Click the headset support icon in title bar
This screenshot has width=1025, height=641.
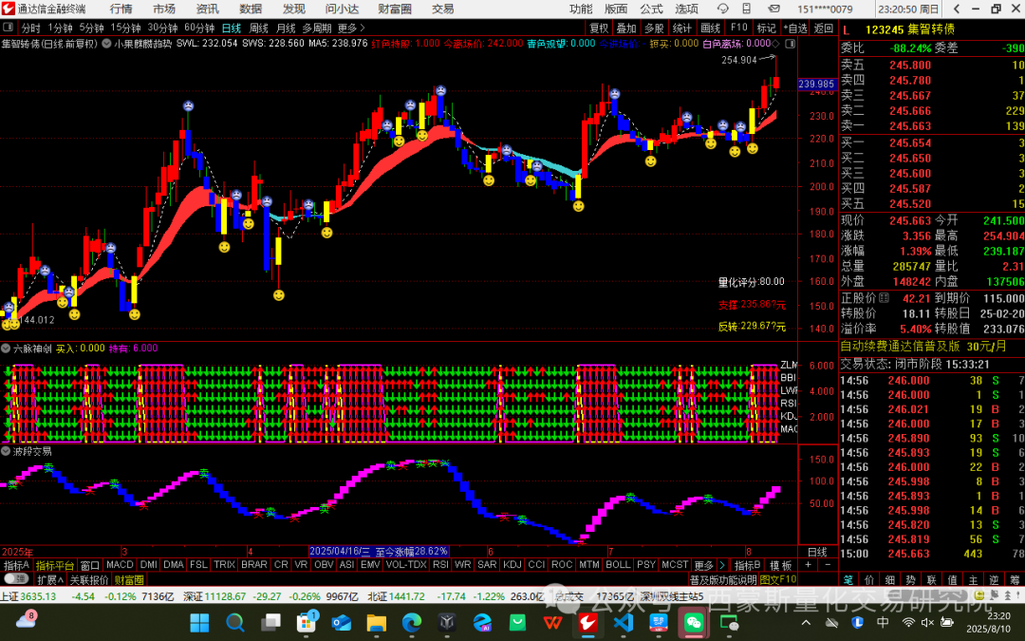(722, 9)
